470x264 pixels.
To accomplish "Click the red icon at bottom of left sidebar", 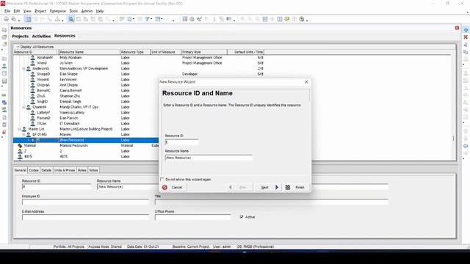I will (4, 132).
